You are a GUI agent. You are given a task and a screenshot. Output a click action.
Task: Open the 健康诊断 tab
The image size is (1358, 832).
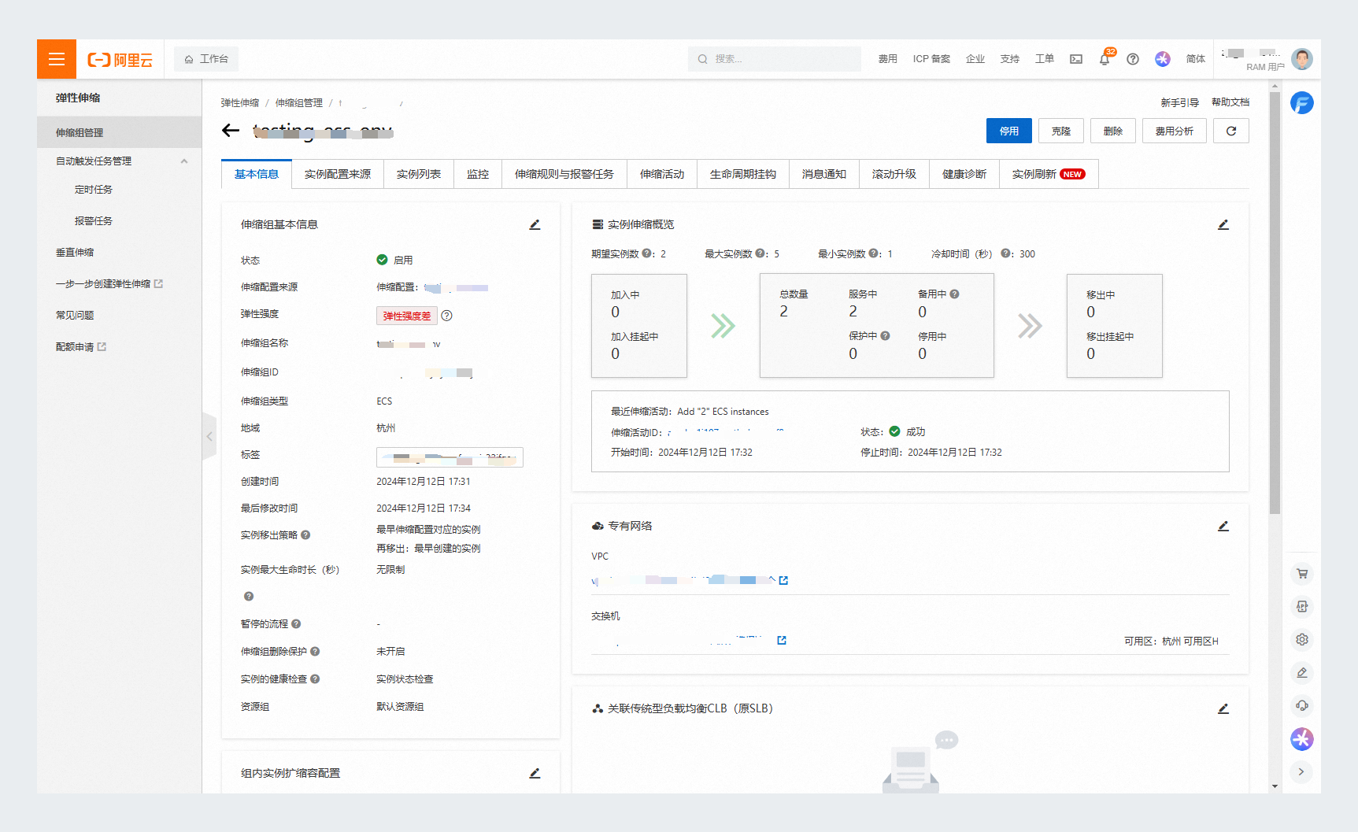coord(964,174)
